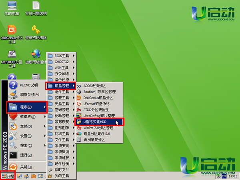Select the 数据恢复 folder entry
This screenshot has width=240, height=180.
[x=61, y=122]
